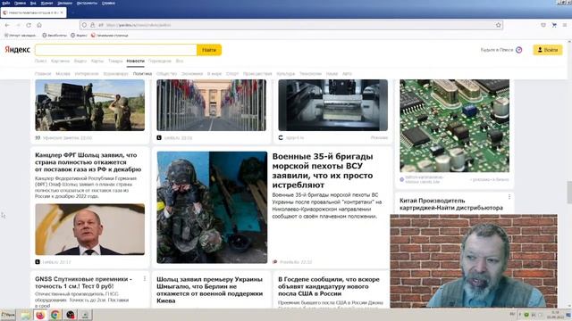Click the shopping cart extension icon

[x=554, y=25]
